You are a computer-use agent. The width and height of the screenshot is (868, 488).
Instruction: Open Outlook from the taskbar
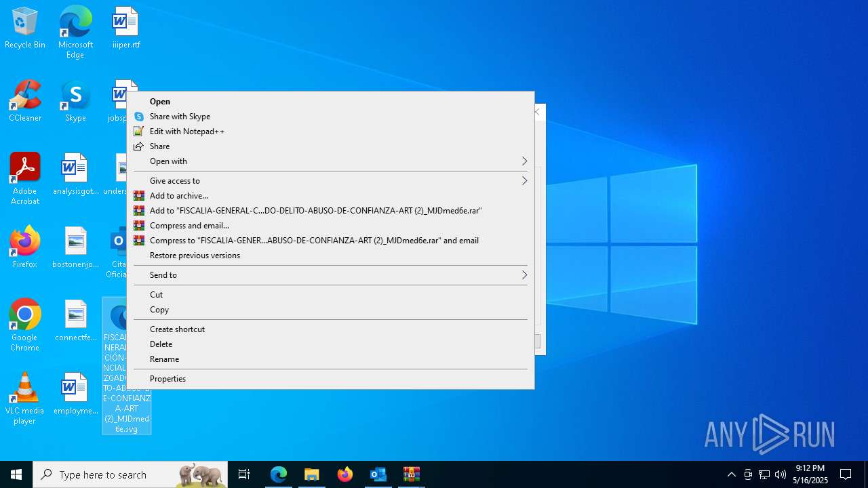378,474
